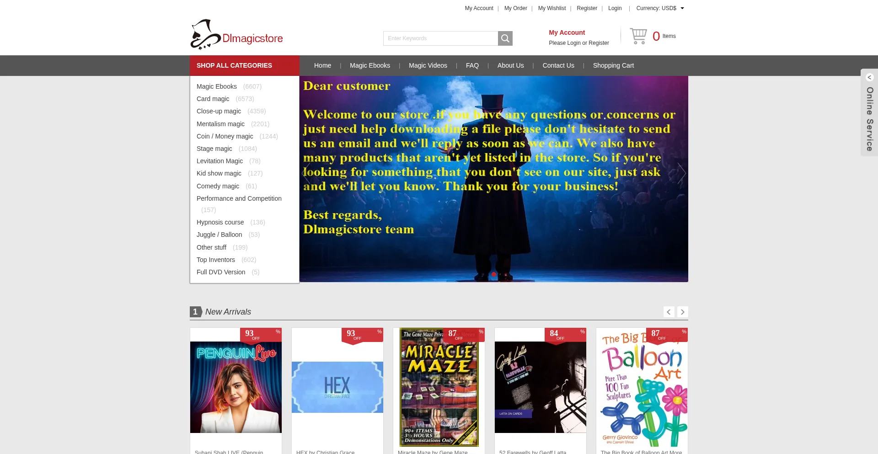This screenshot has height=454, width=878.
Task: Open Magic Ebooks category in sidebar
Action: (x=216, y=86)
